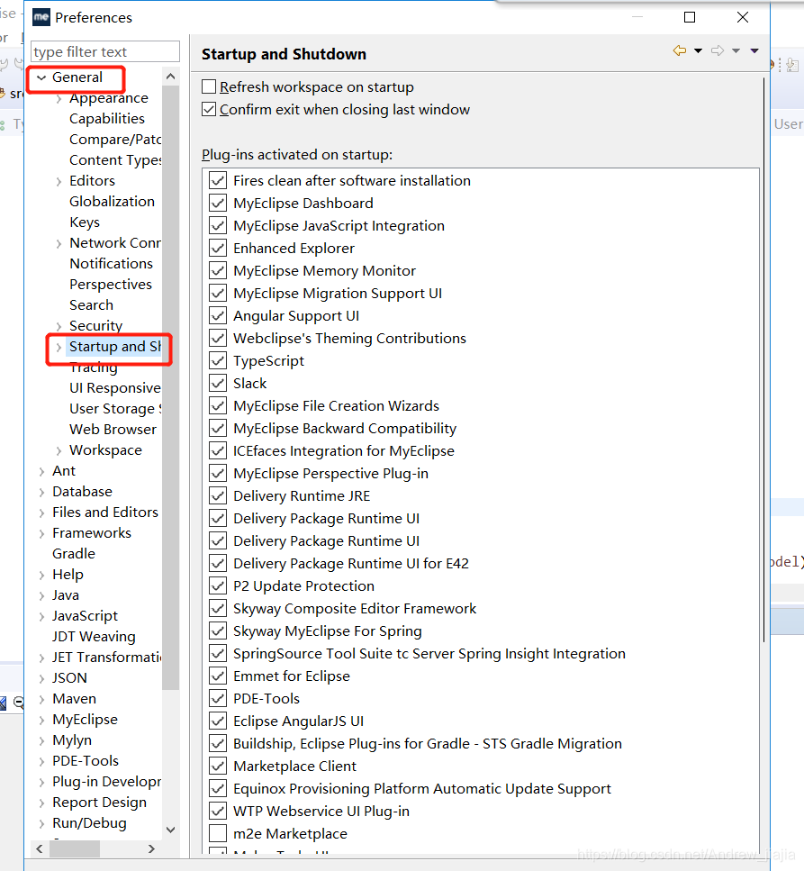Click tree horizontal scroll left arrow
Viewport: 804px width, 871px height.
pyautogui.click(x=39, y=848)
